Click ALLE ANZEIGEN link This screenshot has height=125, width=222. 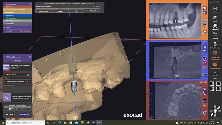[x=25, y=31]
